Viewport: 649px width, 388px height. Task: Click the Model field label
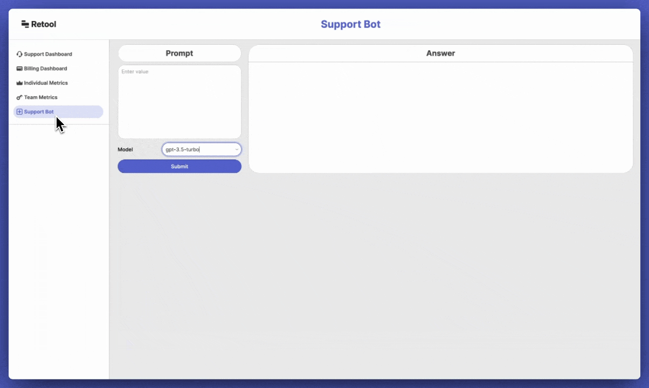pos(125,150)
